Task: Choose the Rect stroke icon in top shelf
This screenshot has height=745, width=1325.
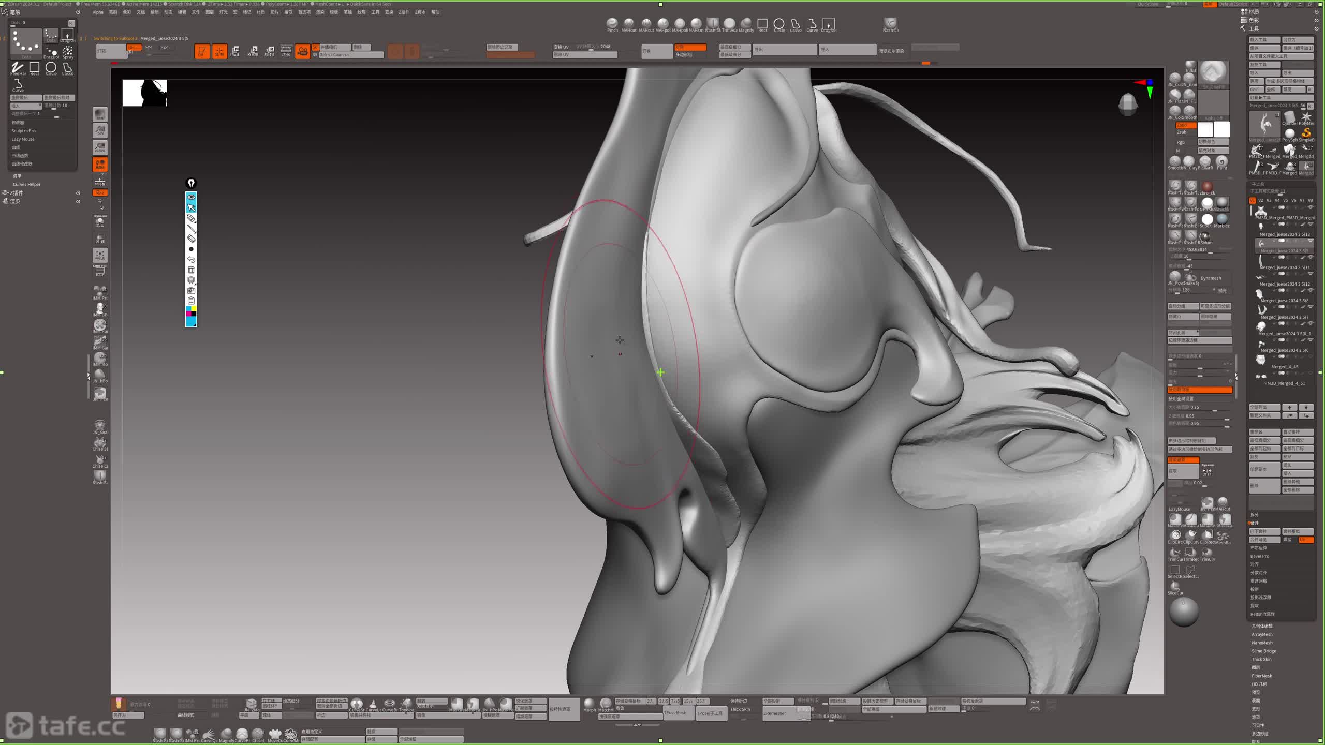Action: click(x=762, y=24)
